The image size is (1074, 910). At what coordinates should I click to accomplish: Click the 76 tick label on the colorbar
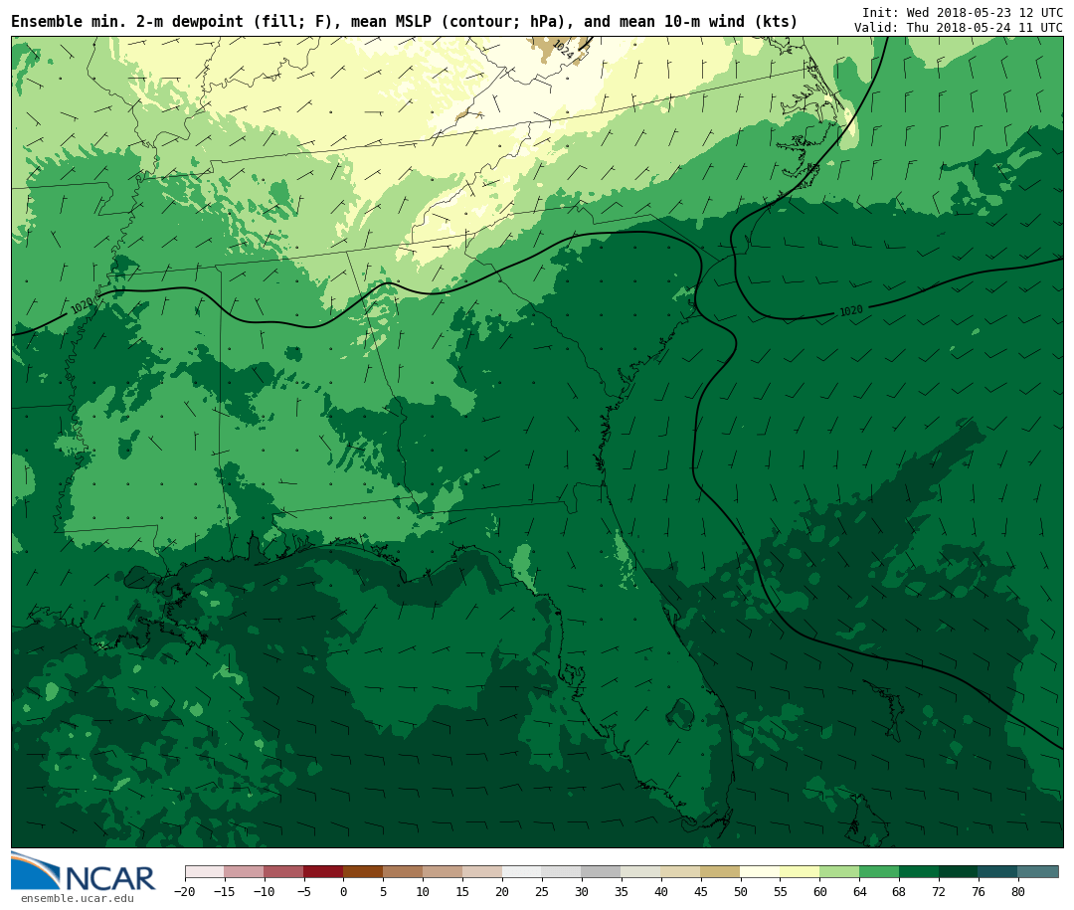coord(980,891)
